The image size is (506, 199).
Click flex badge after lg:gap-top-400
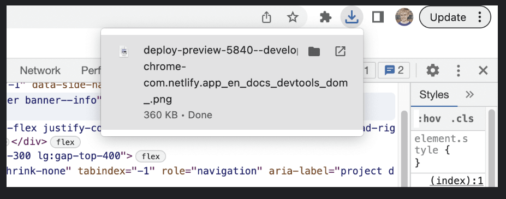pyautogui.click(x=151, y=156)
